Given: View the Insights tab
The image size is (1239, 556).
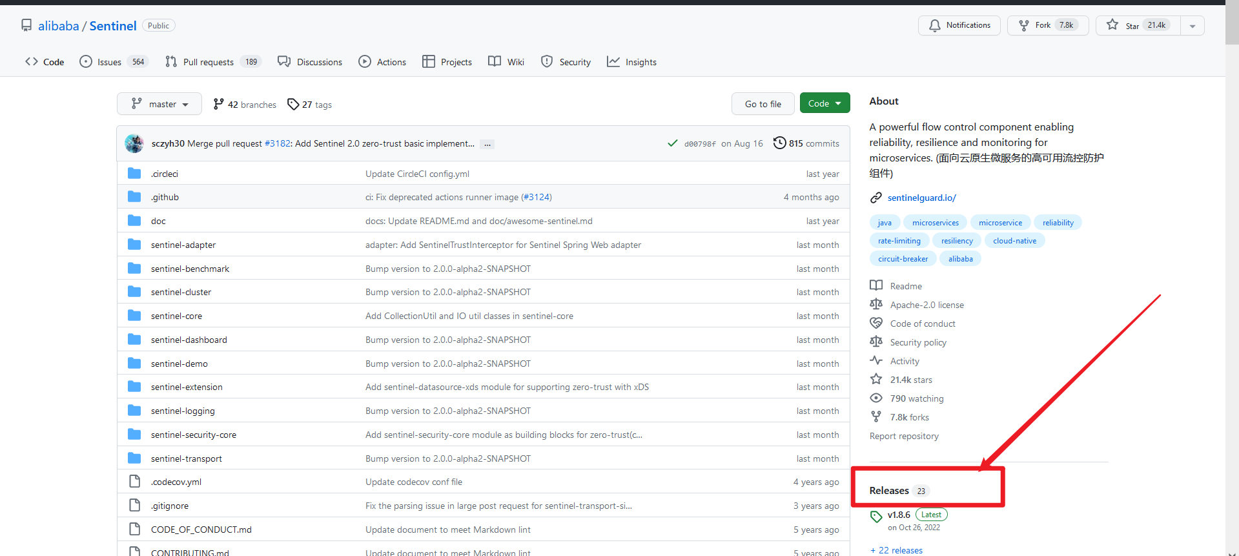Looking at the screenshot, I should [x=631, y=62].
